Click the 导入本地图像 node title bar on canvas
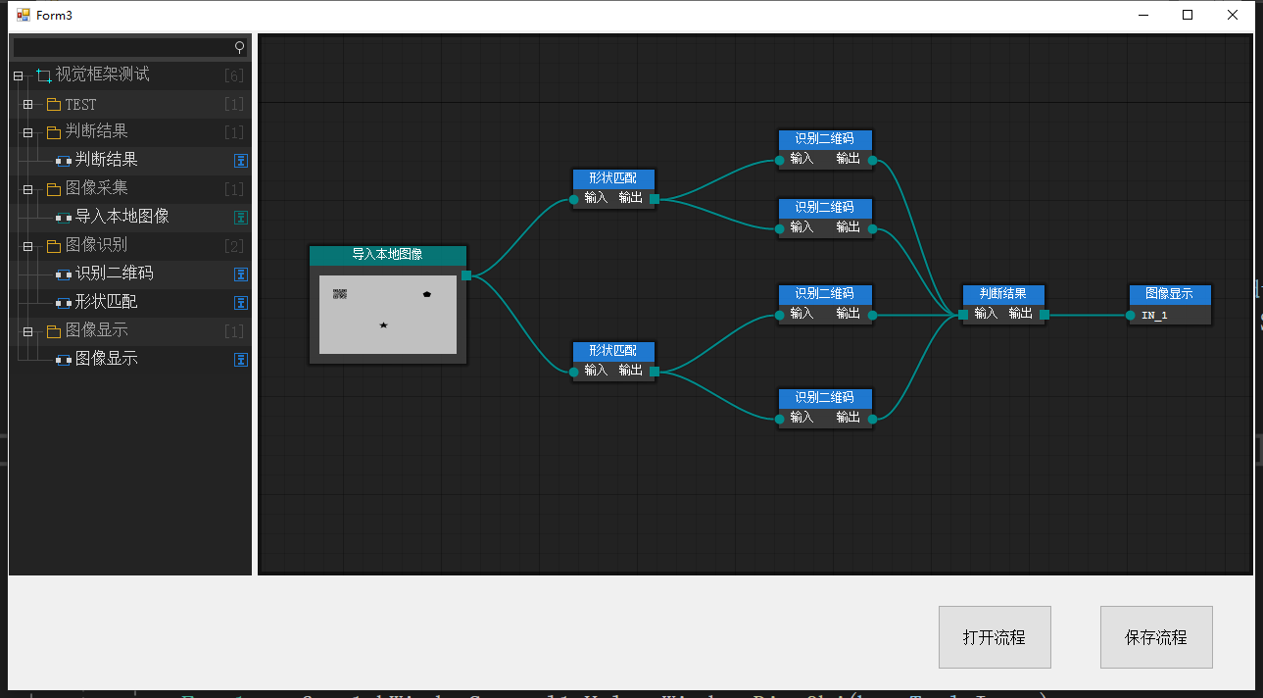This screenshot has height=698, width=1263. [388, 255]
